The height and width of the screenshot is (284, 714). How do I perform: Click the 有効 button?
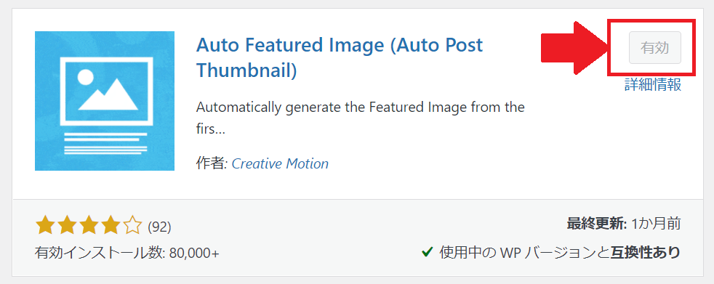655,48
